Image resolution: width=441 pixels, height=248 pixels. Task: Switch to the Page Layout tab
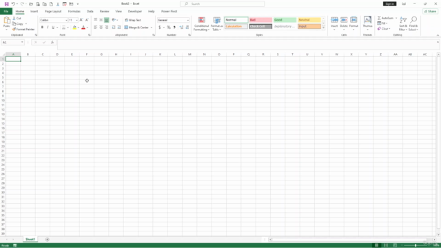(53, 11)
